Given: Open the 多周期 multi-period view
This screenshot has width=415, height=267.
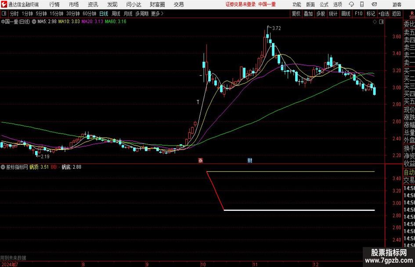Looking at the screenshot, I should 142,14.
